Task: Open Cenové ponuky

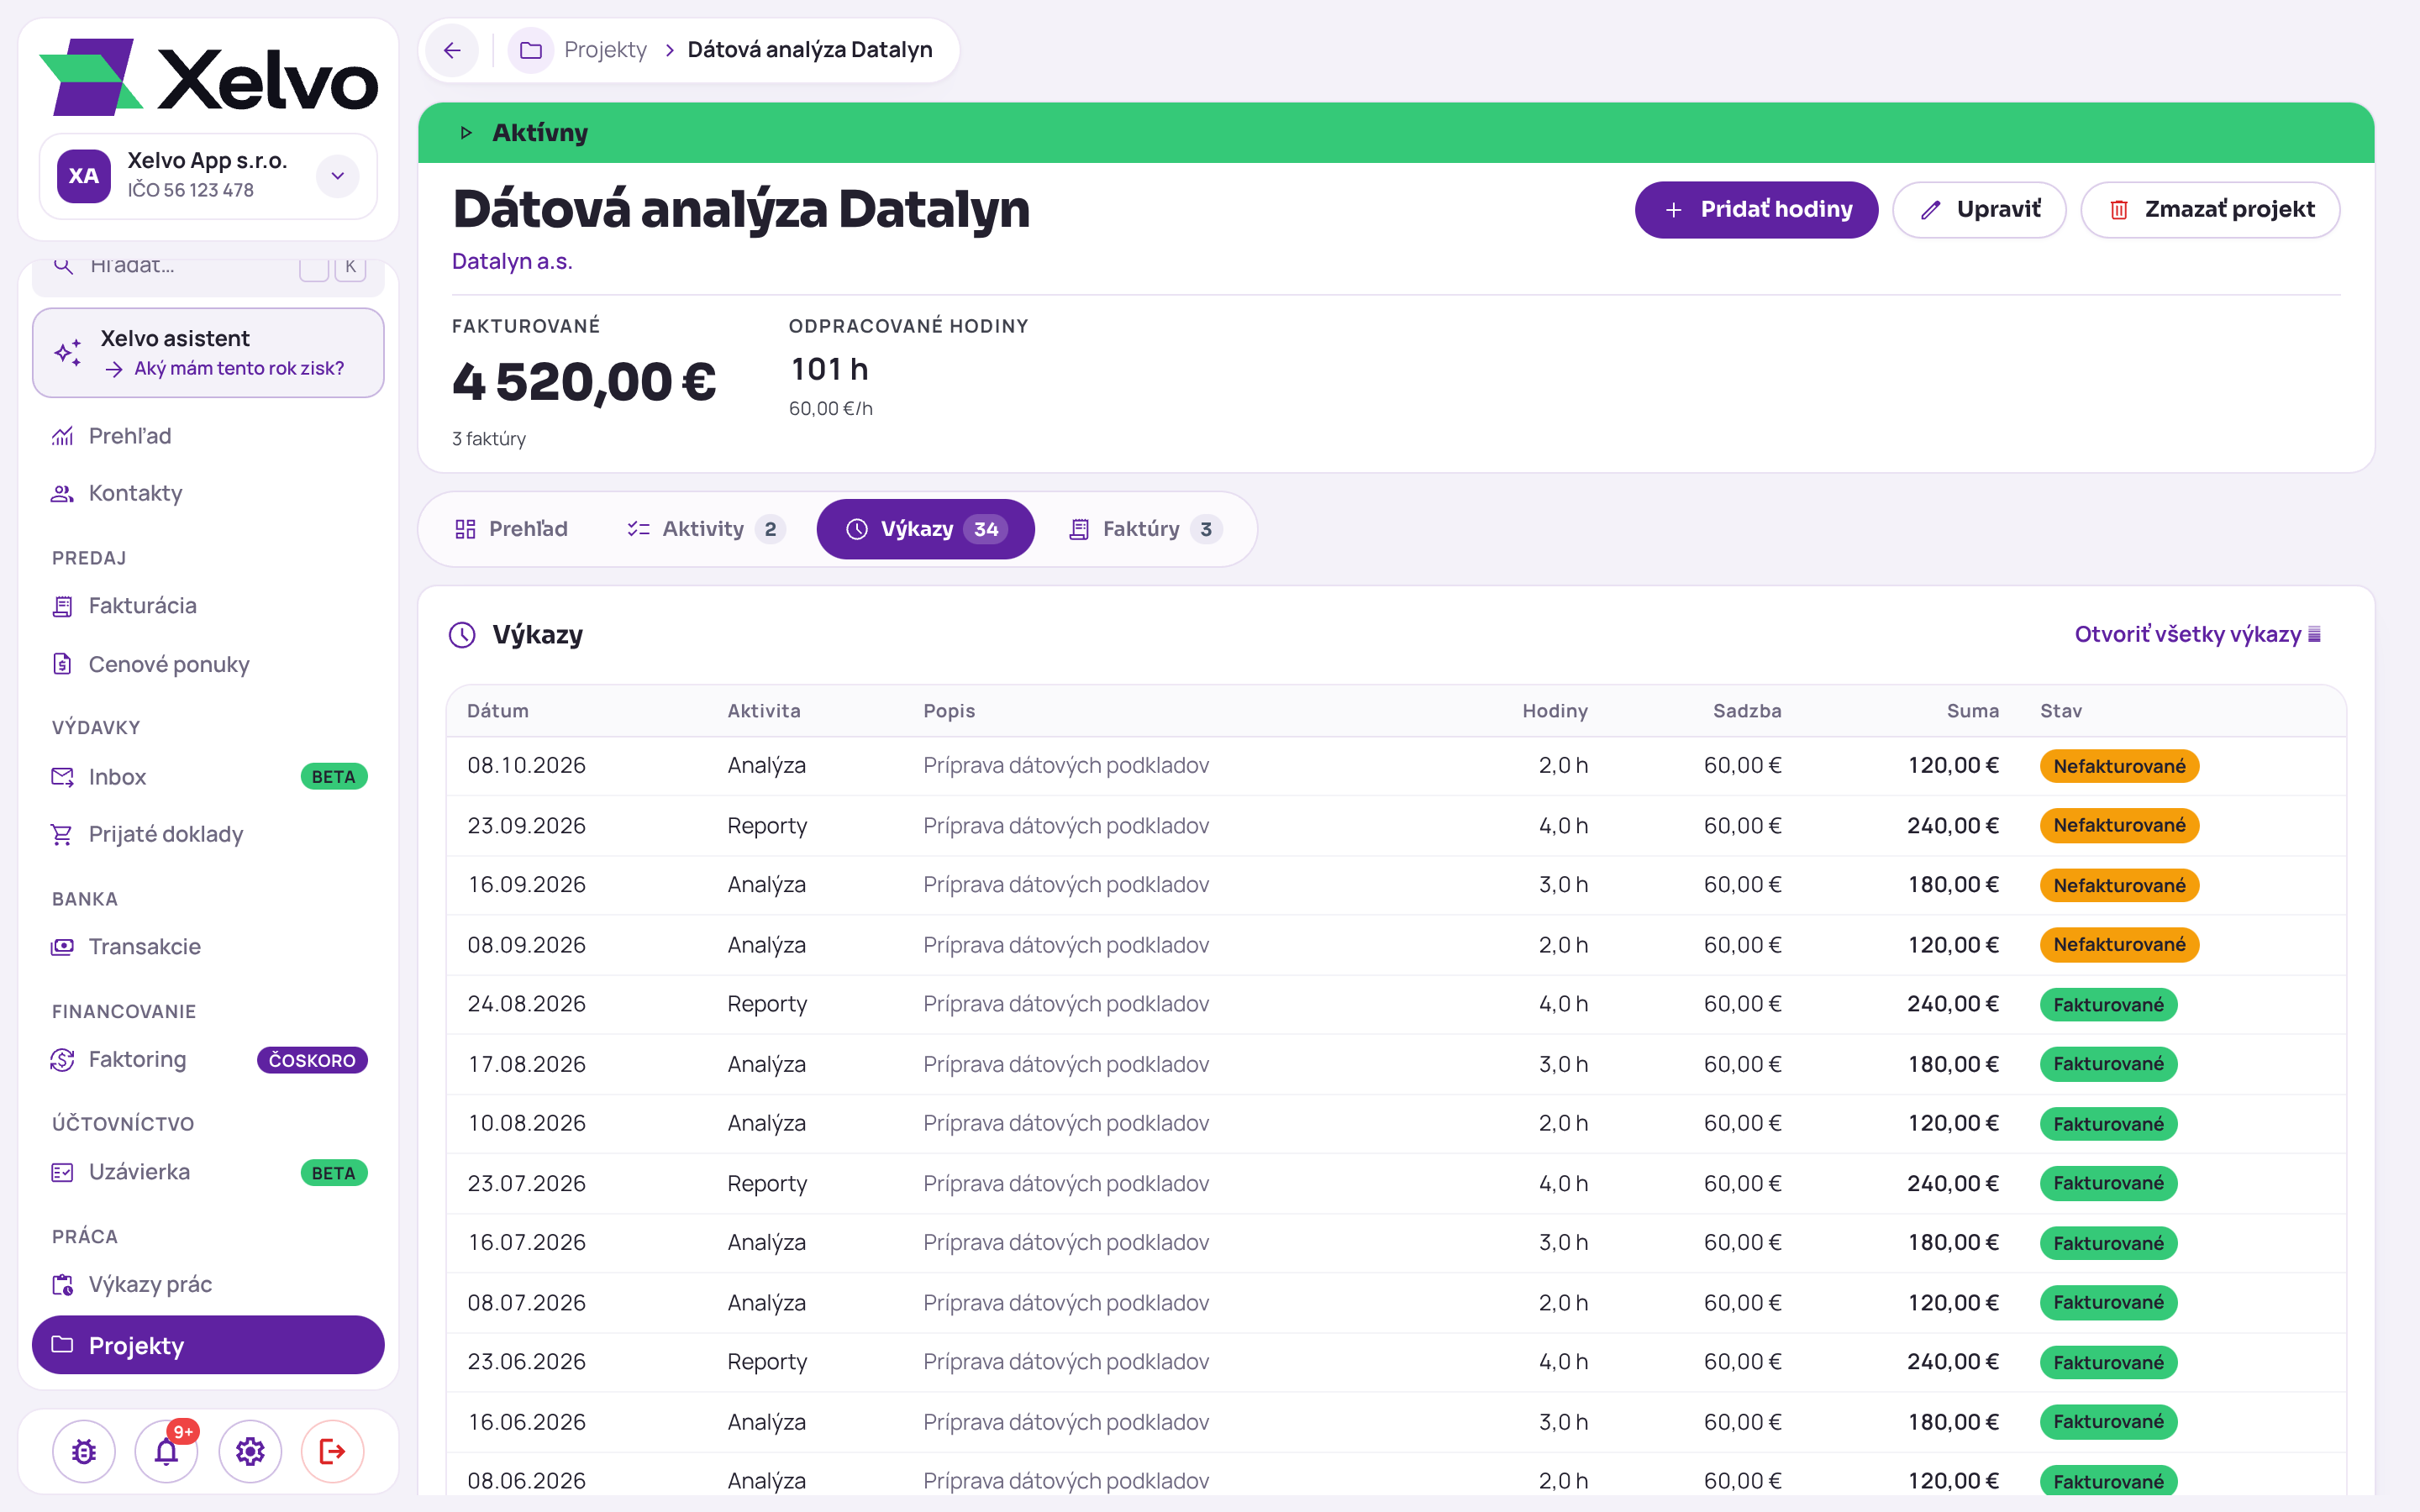Action: 208,664
